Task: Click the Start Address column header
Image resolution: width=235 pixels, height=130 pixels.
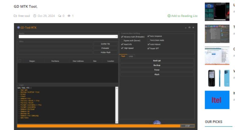Action: (78, 61)
